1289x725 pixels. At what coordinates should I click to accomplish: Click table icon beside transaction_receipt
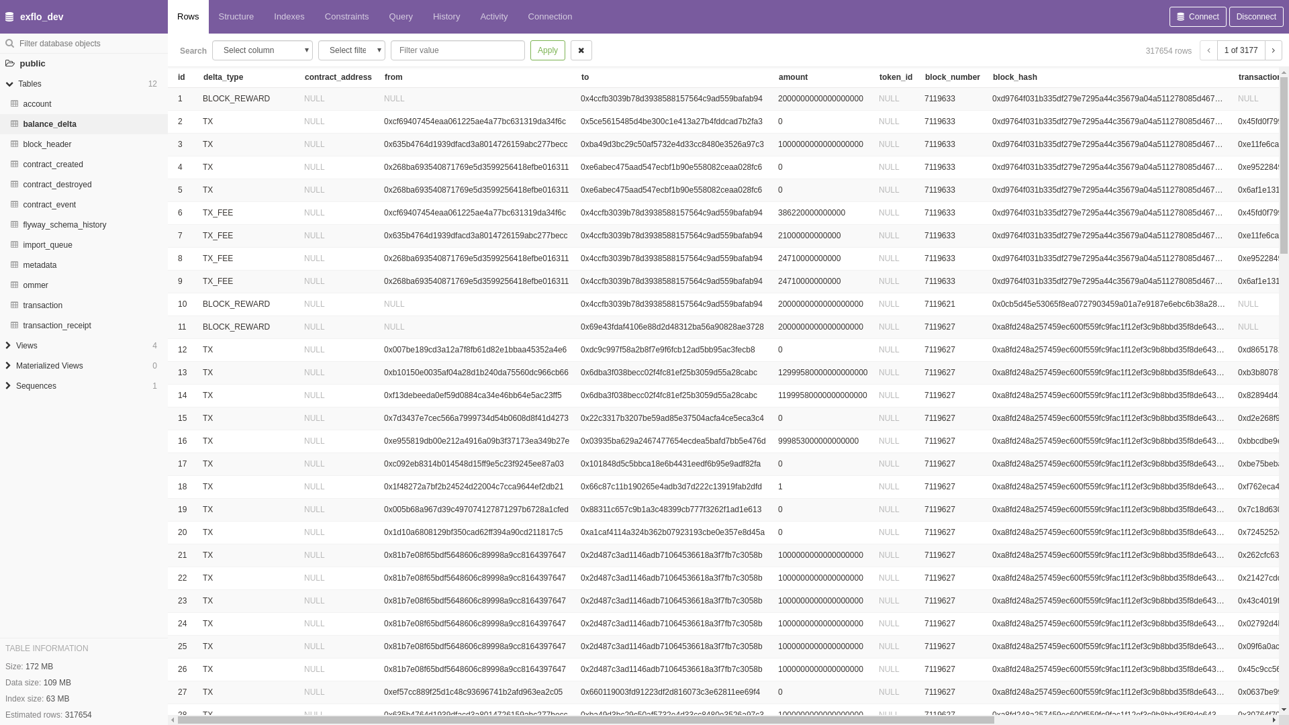pyautogui.click(x=14, y=326)
